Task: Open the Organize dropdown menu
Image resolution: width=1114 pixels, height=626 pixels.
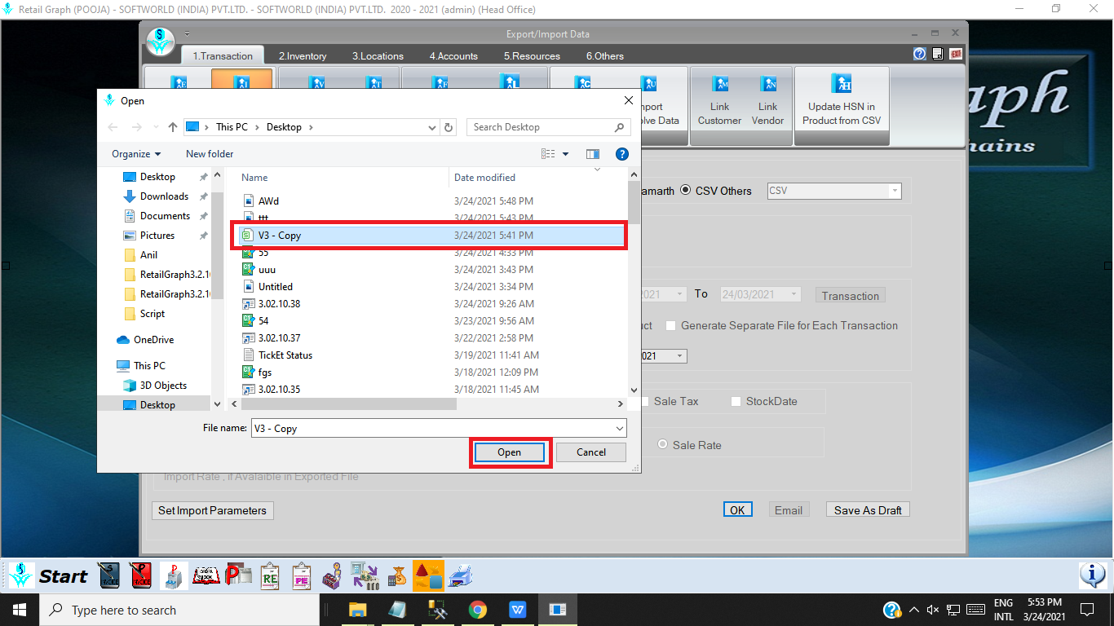Action: [136, 154]
